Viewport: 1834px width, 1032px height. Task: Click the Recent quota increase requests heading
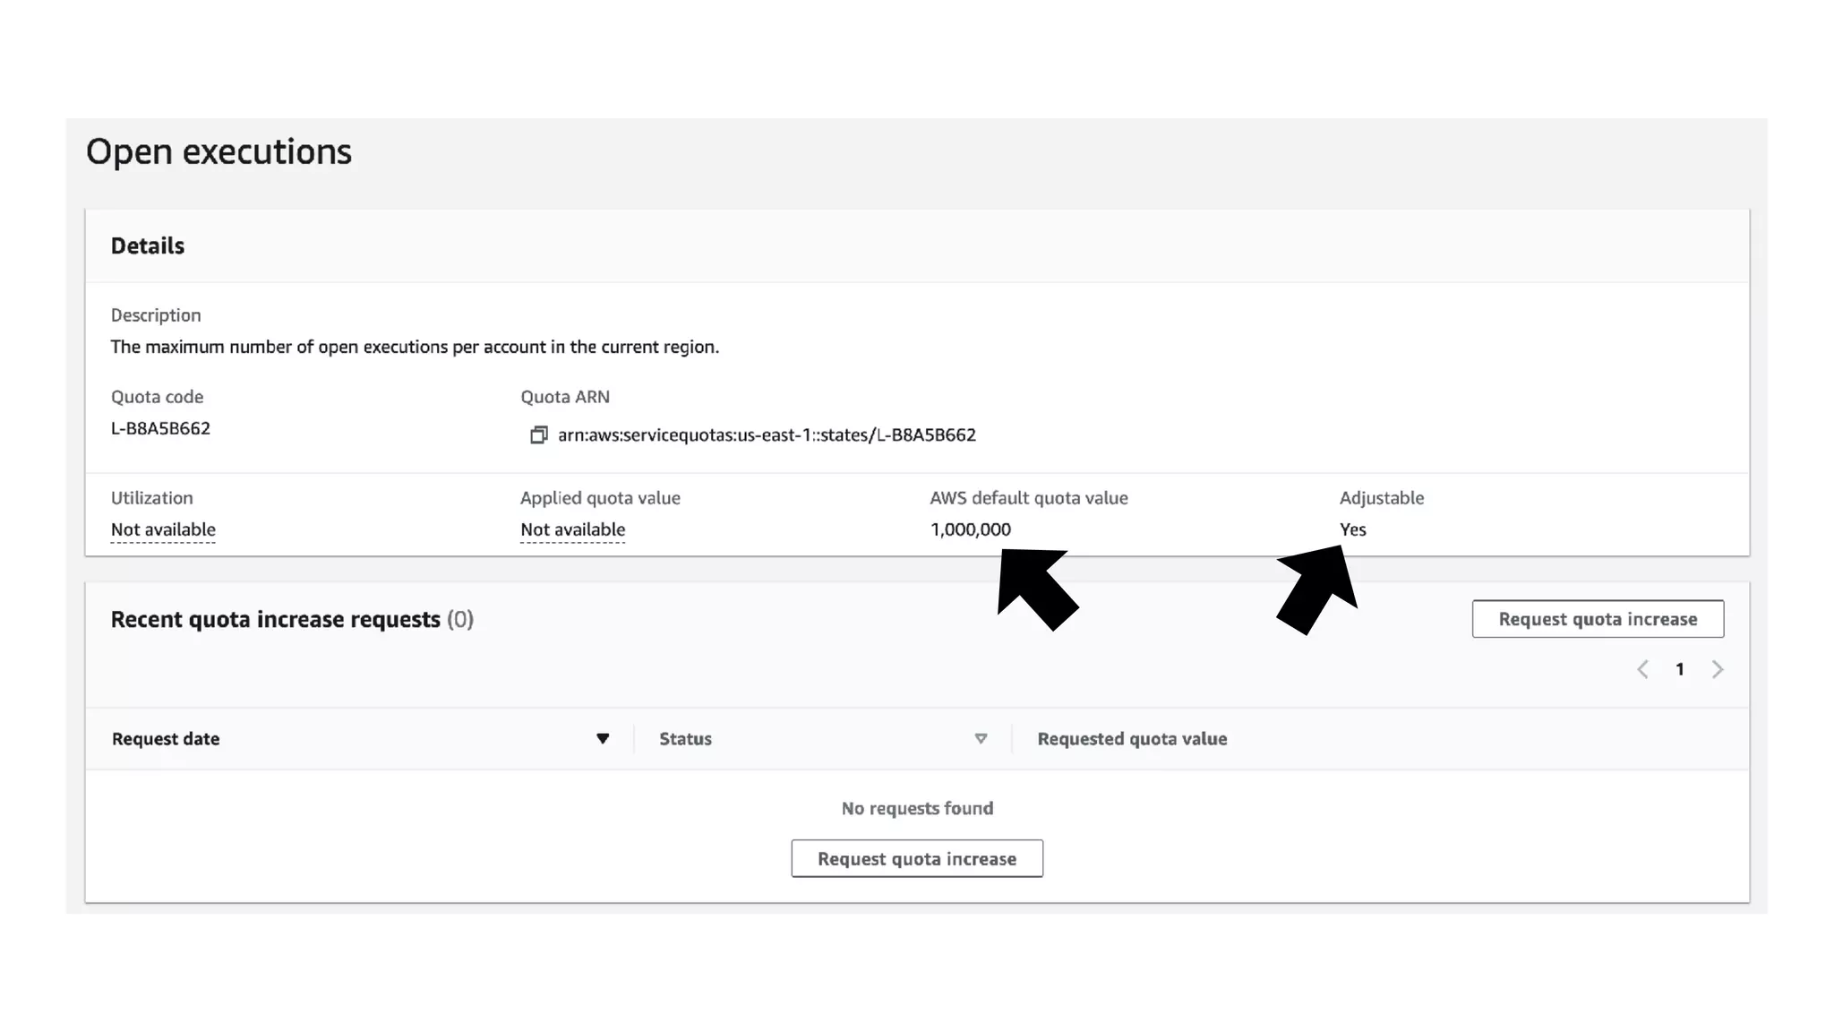click(x=276, y=619)
